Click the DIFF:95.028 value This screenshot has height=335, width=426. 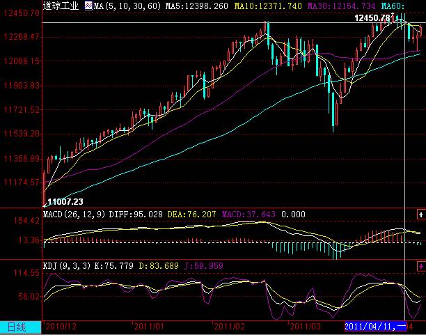click(x=136, y=215)
